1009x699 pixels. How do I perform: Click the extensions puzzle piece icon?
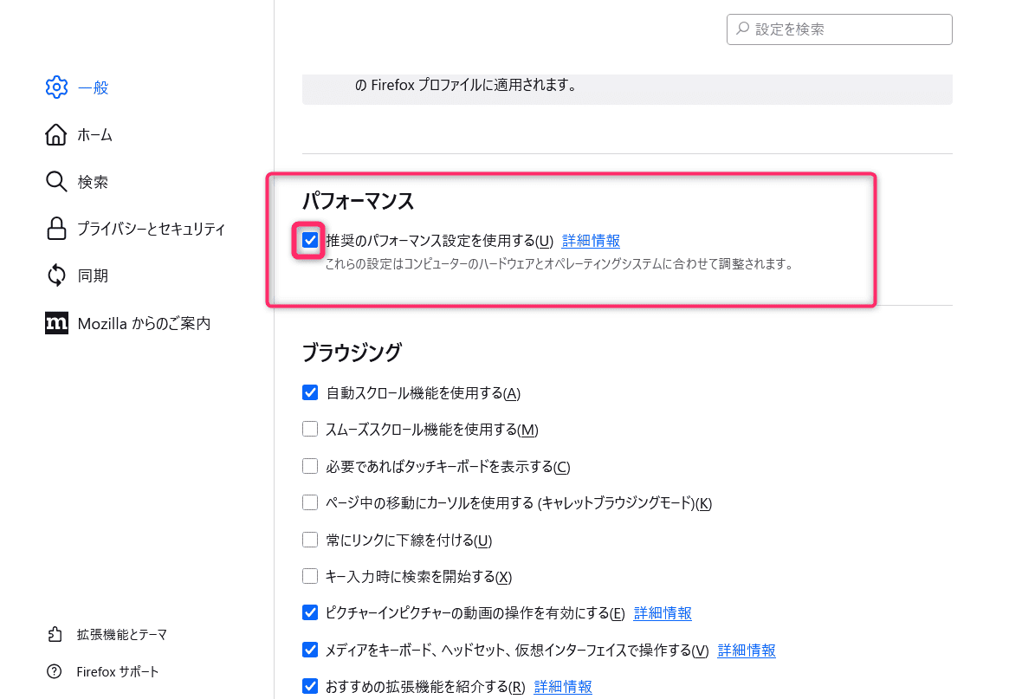[x=55, y=635]
